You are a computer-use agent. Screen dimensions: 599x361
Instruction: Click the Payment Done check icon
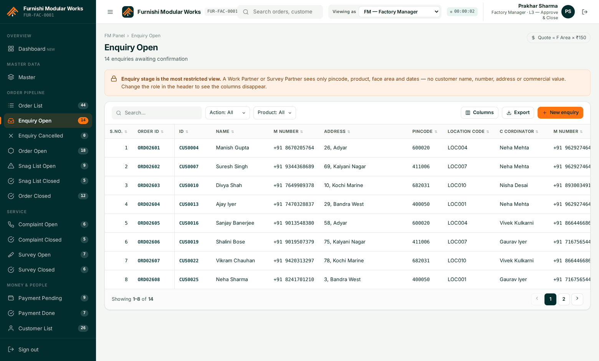click(x=11, y=313)
